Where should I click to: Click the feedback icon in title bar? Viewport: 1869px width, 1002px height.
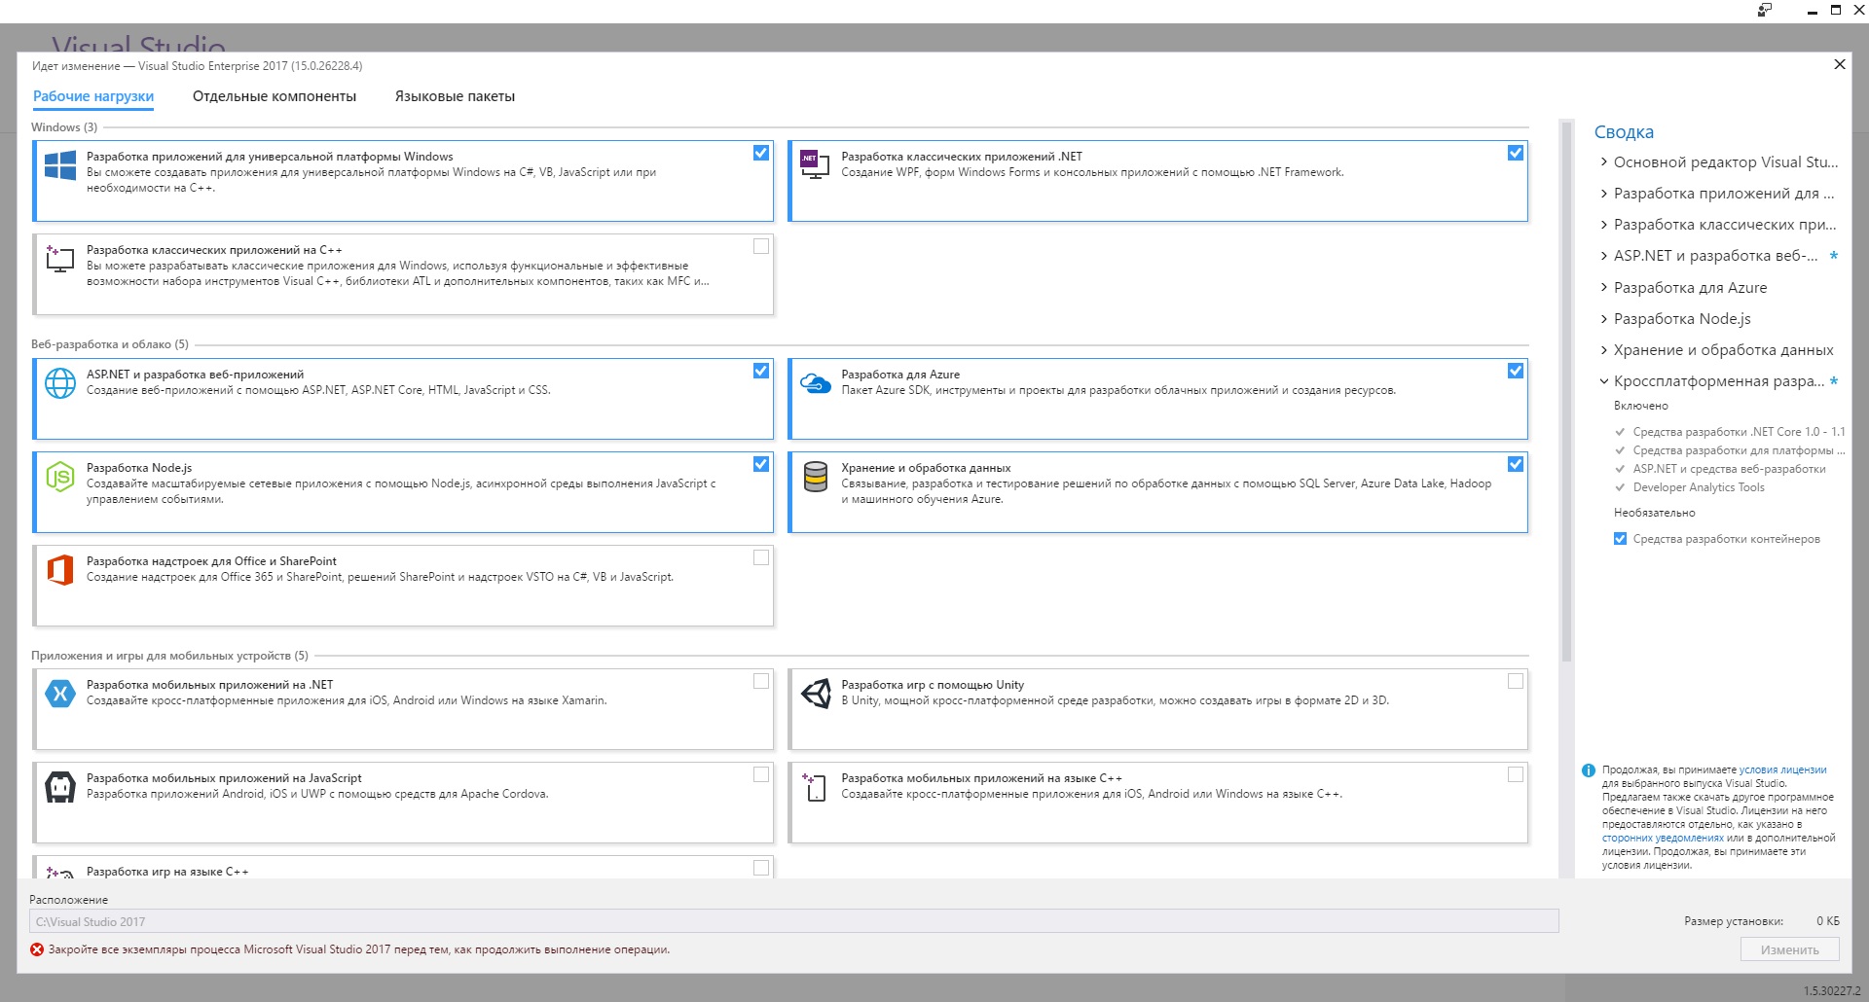1765,10
